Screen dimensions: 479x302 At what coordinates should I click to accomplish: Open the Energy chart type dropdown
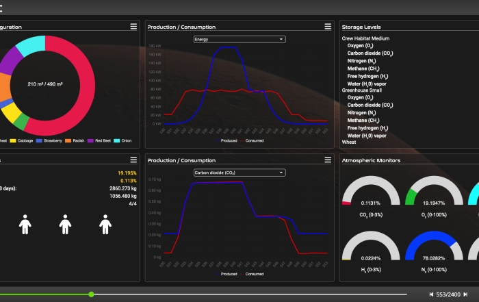tap(239, 40)
